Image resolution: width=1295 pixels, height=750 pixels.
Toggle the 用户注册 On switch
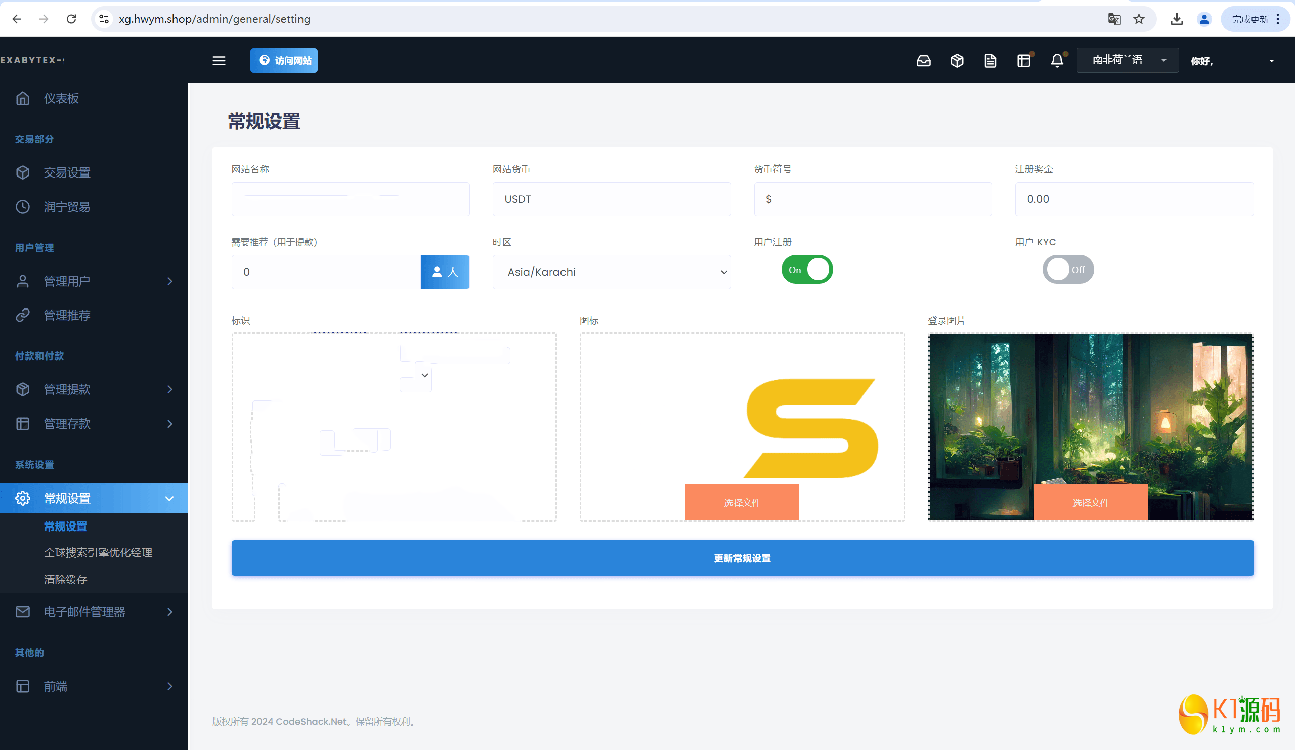[x=806, y=269]
